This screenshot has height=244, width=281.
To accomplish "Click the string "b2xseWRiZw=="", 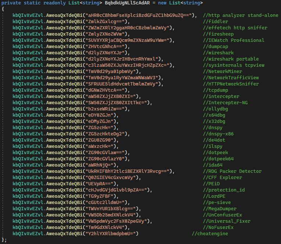I will click(105, 109).
